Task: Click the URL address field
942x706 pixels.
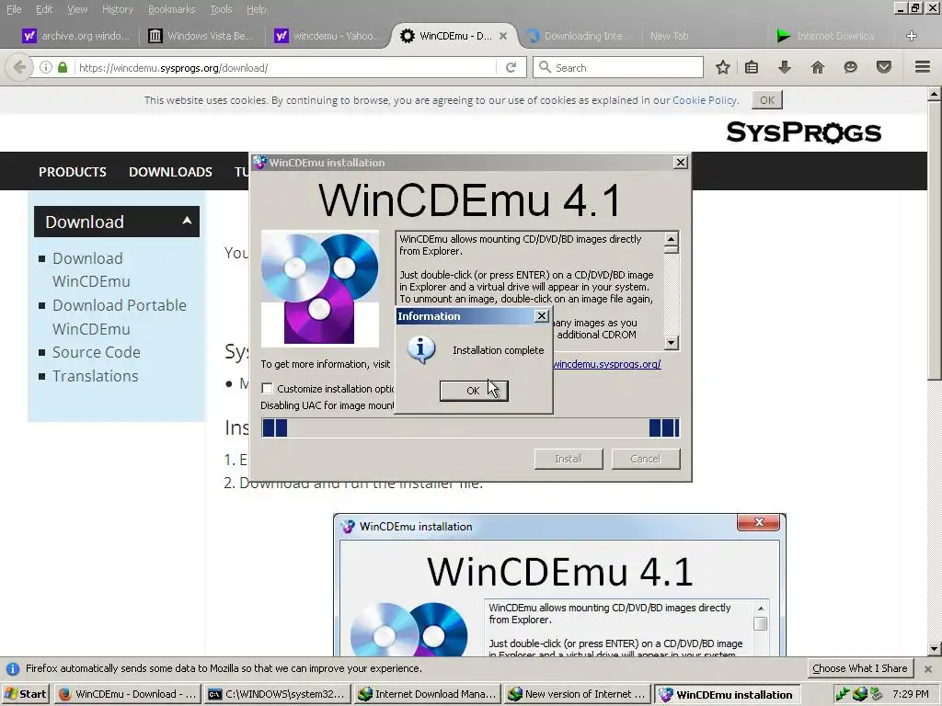Action: [285, 68]
